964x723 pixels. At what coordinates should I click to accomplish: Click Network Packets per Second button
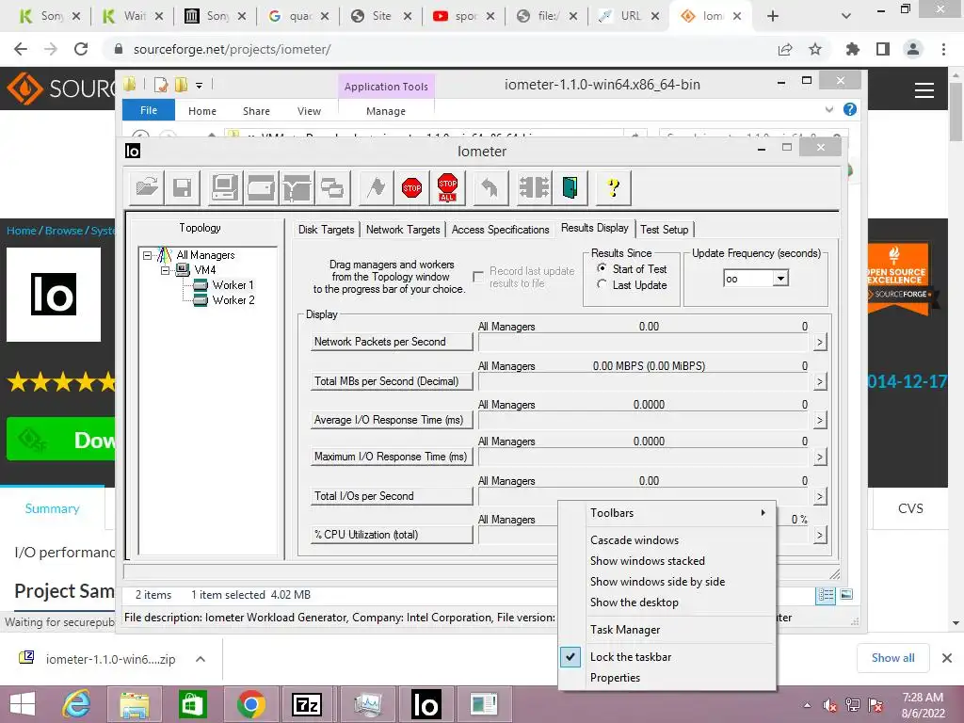tap(392, 342)
